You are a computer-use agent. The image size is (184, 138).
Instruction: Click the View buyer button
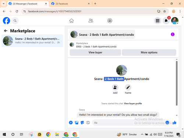95,53
